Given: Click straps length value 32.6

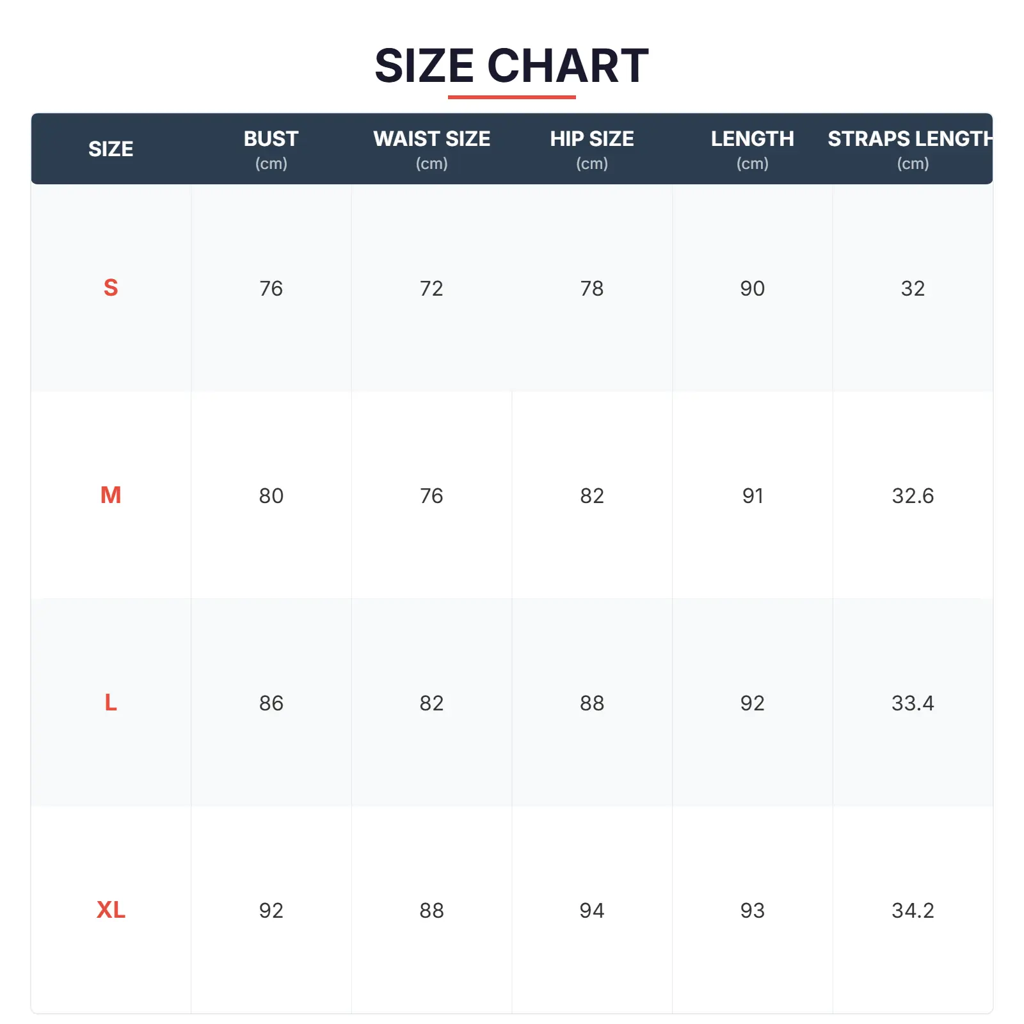Looking at the screenshot, I should coord(913,496).
